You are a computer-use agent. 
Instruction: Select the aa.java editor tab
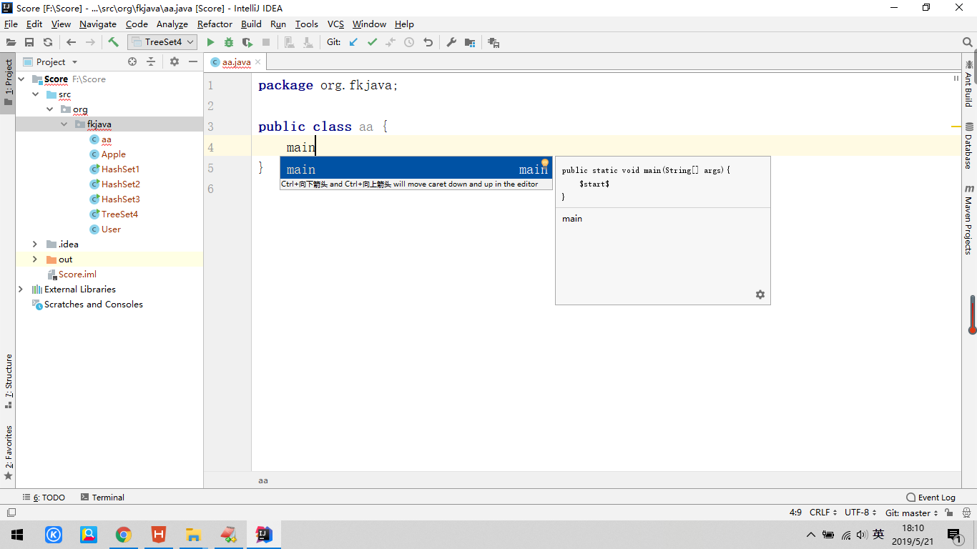(x=236, y=62)
